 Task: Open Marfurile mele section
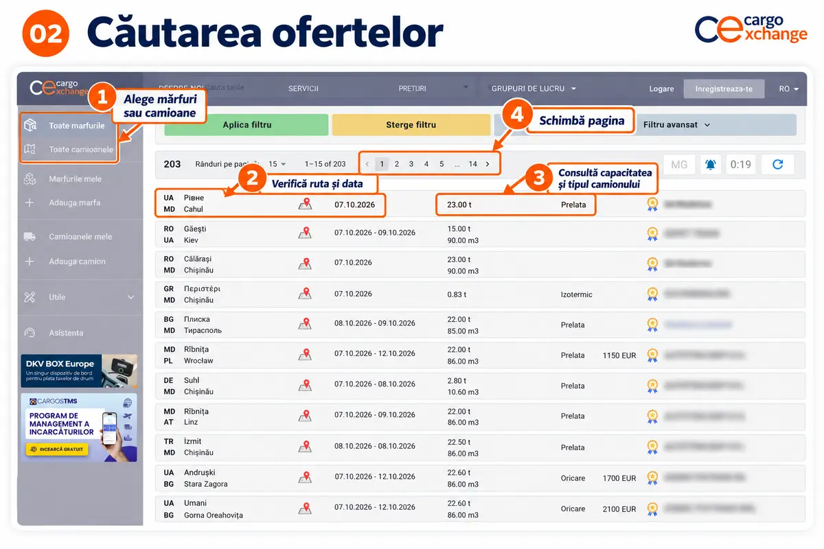pyautogui.click(x=75, y=179)
